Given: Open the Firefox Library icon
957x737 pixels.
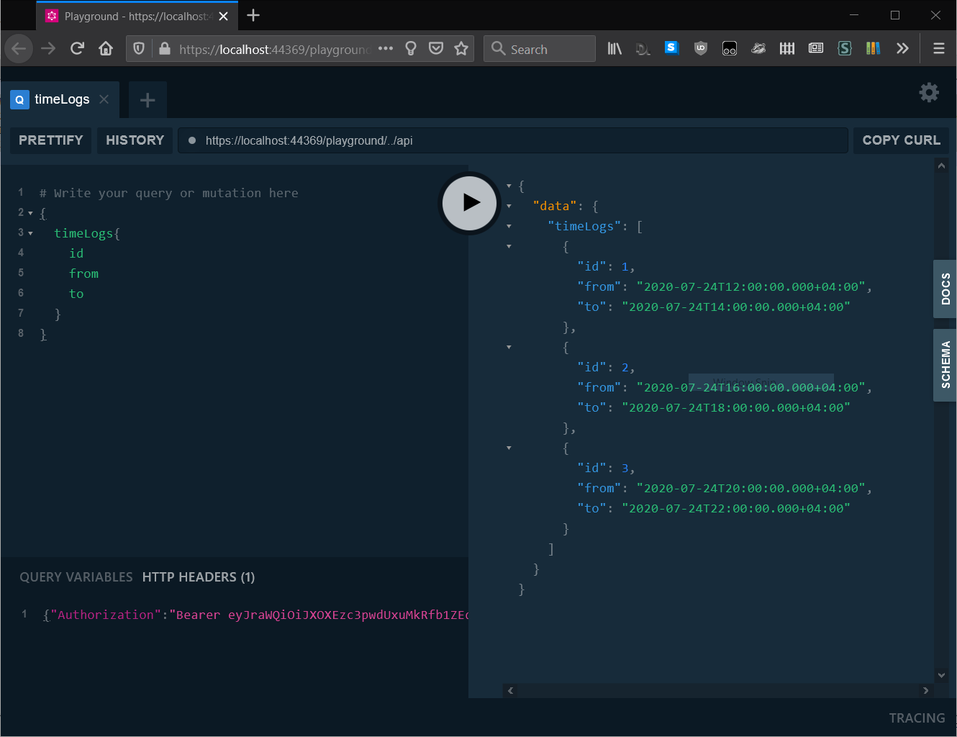Looking at the screenshot, I should (x=614, y=48).
